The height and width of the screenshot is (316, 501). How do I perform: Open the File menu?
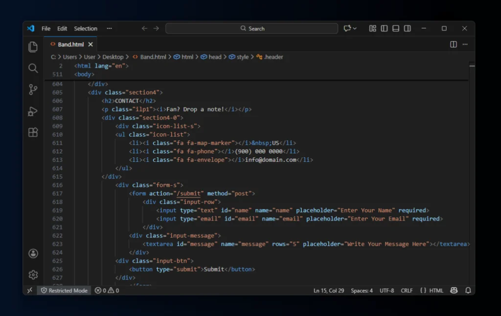pos(46,28)
